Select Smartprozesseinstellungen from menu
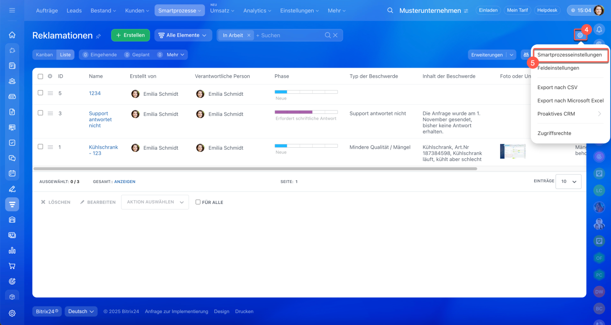The image size is (611, 325). point(569,55)
